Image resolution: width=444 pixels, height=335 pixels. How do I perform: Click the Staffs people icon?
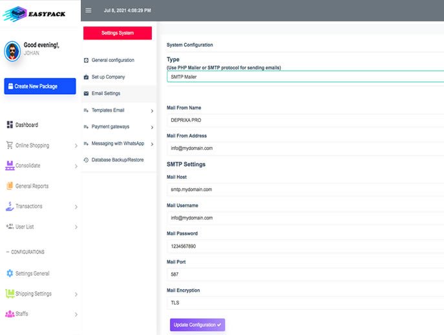pyautogui.click(x=10, y=314)
